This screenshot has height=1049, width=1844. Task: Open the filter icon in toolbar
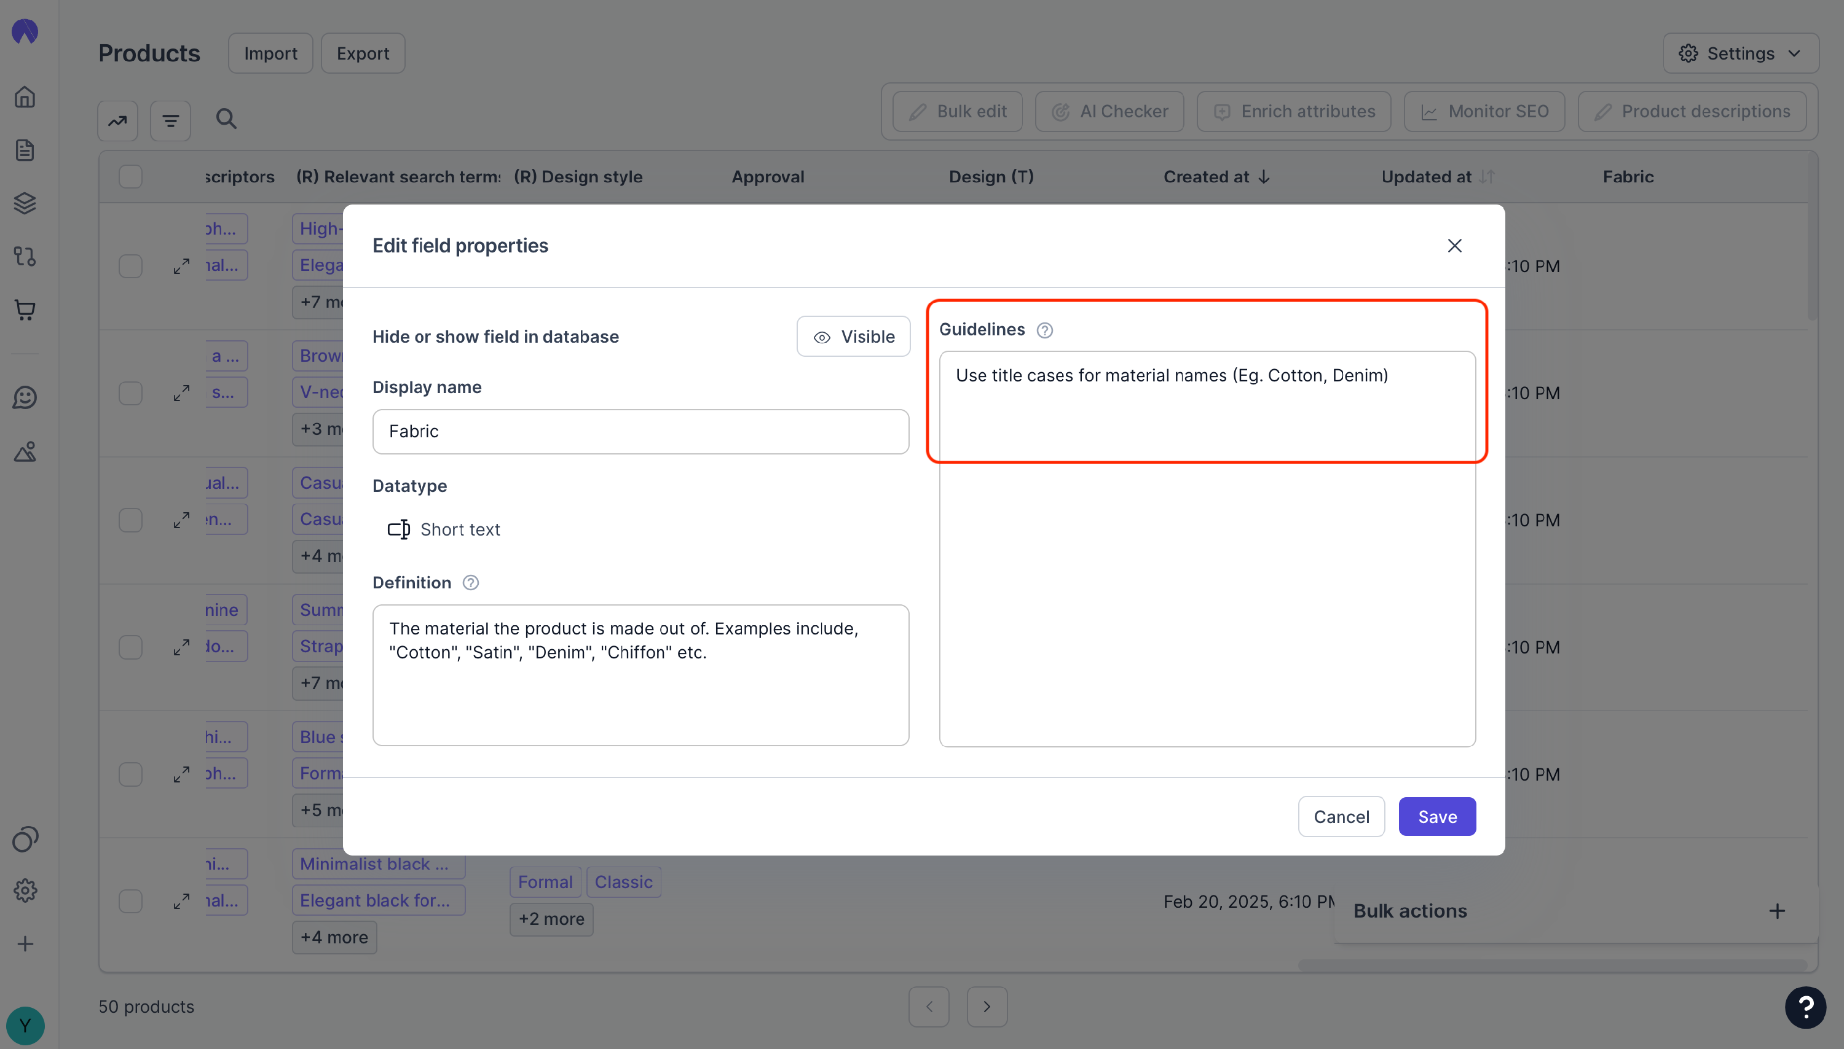(x=170, y=121)
